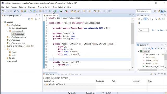Click the New Java Package icon
The image size is (167, 94).
coord(22,11)
